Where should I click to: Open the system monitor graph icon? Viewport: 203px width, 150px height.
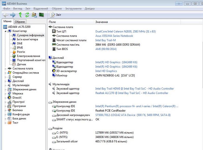[x=41, y=15]
